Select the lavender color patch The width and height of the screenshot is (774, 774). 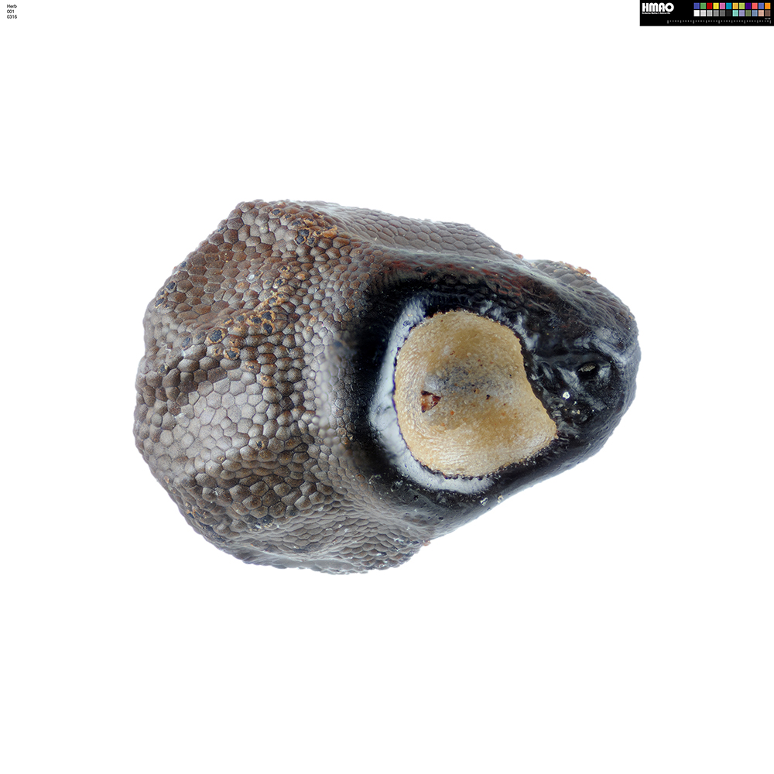(x=741, y=13)
